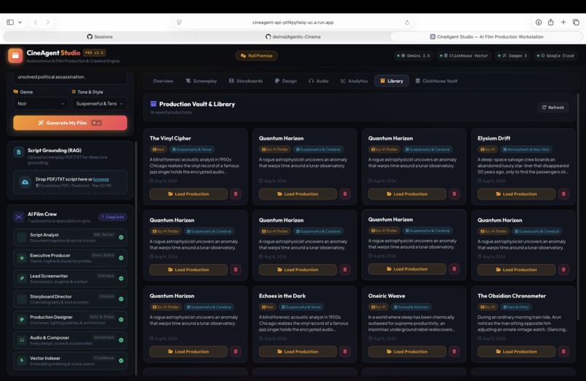Image resolution: width=586 pixels, height=381 pixels.
Task: Show browser tab overview icon
Action: [576, 23]
